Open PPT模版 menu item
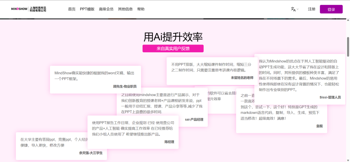350x162 pixels. [x=87, y=9]
